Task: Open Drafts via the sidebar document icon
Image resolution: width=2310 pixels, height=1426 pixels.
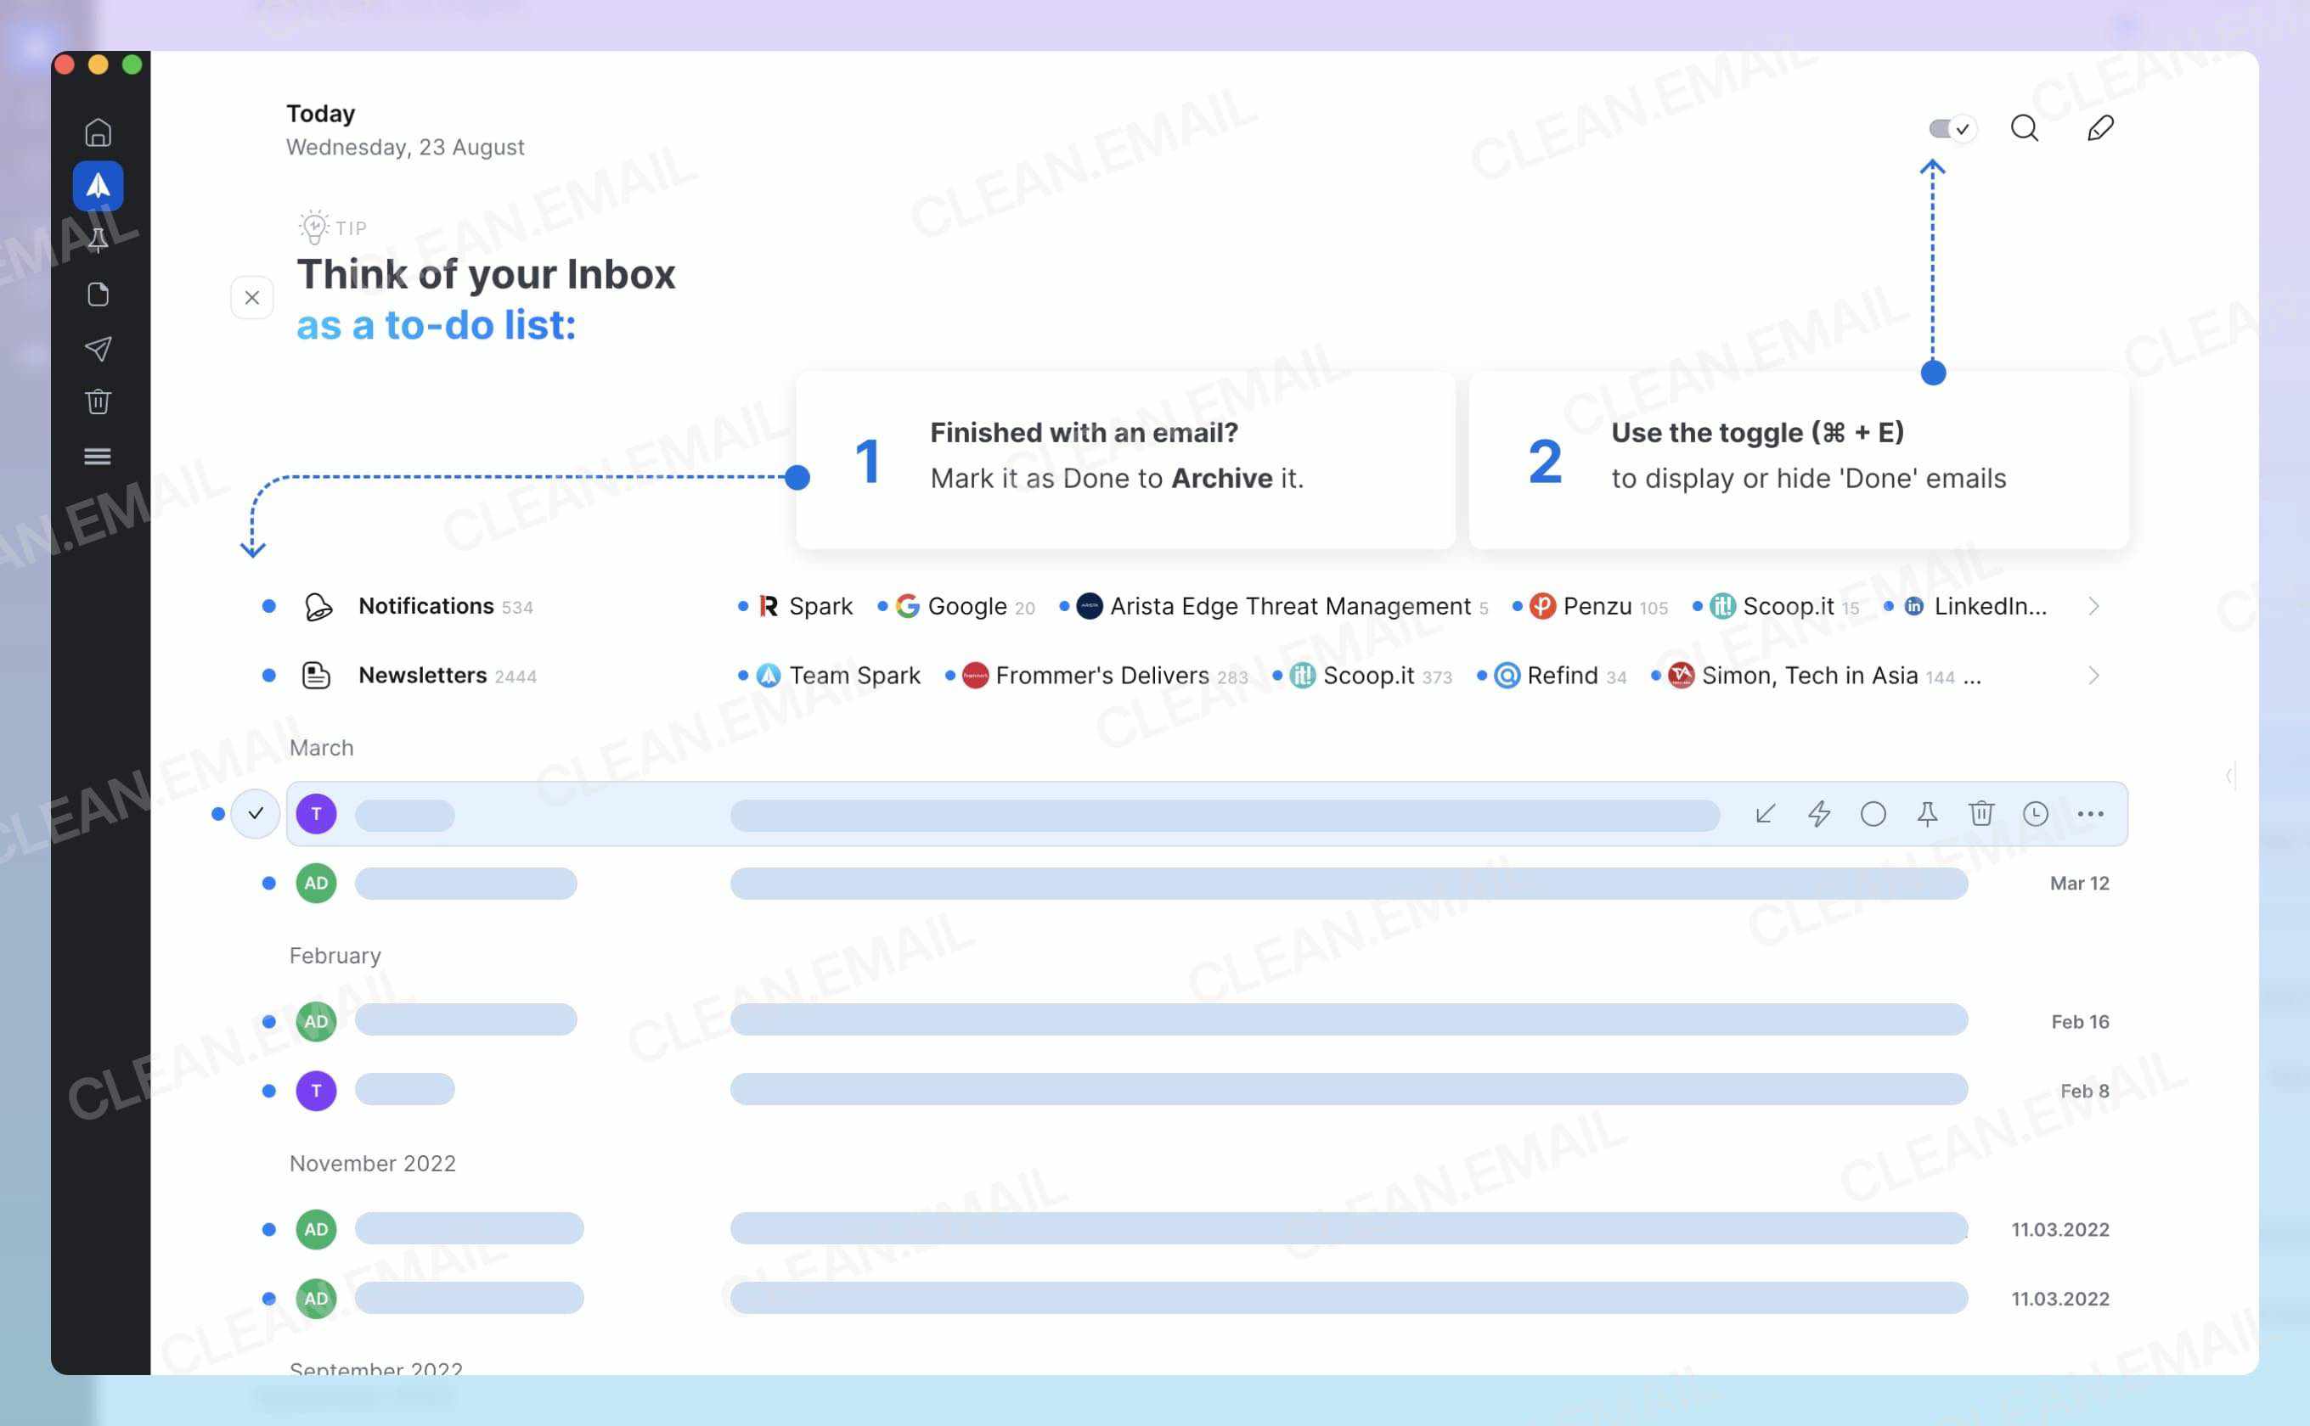Action: (x=99, y=295)
